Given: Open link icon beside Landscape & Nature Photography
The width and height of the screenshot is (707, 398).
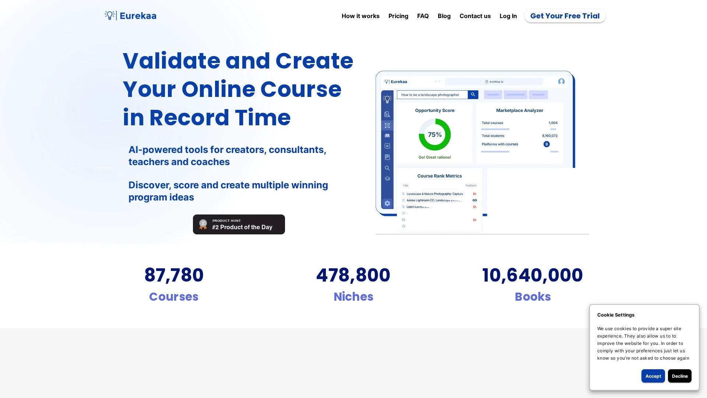Looking at the screenshot, I should click(x=403, y=194).
